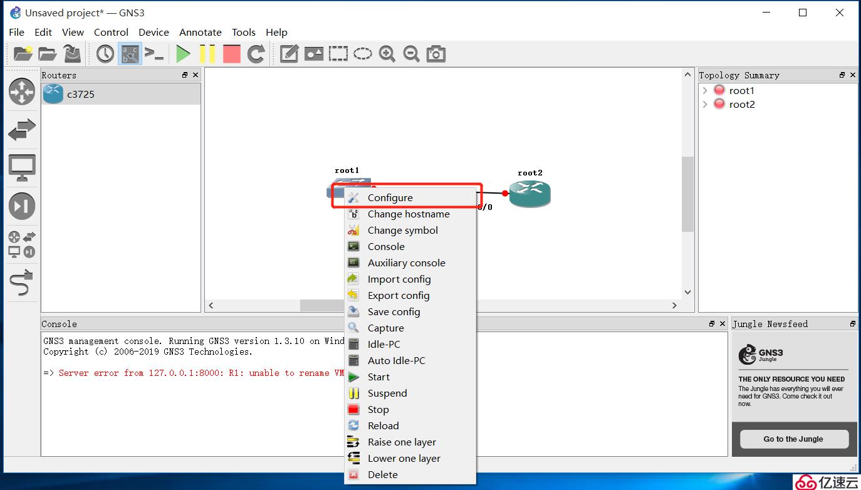Open the Help menu

click(276, 32)
